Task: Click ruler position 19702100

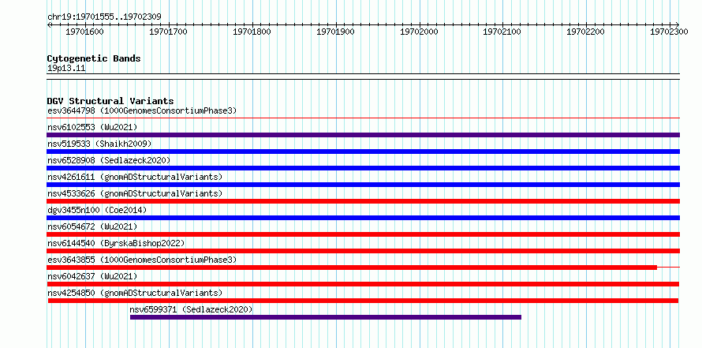Action: pos(502,32)
